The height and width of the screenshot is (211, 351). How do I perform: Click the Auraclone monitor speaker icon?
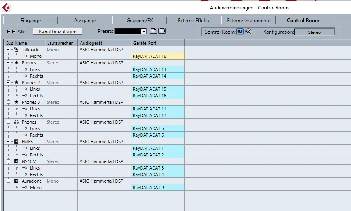coord(16,181)
